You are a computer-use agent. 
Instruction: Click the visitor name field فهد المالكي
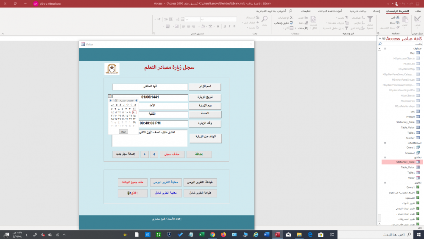point(150,87)
